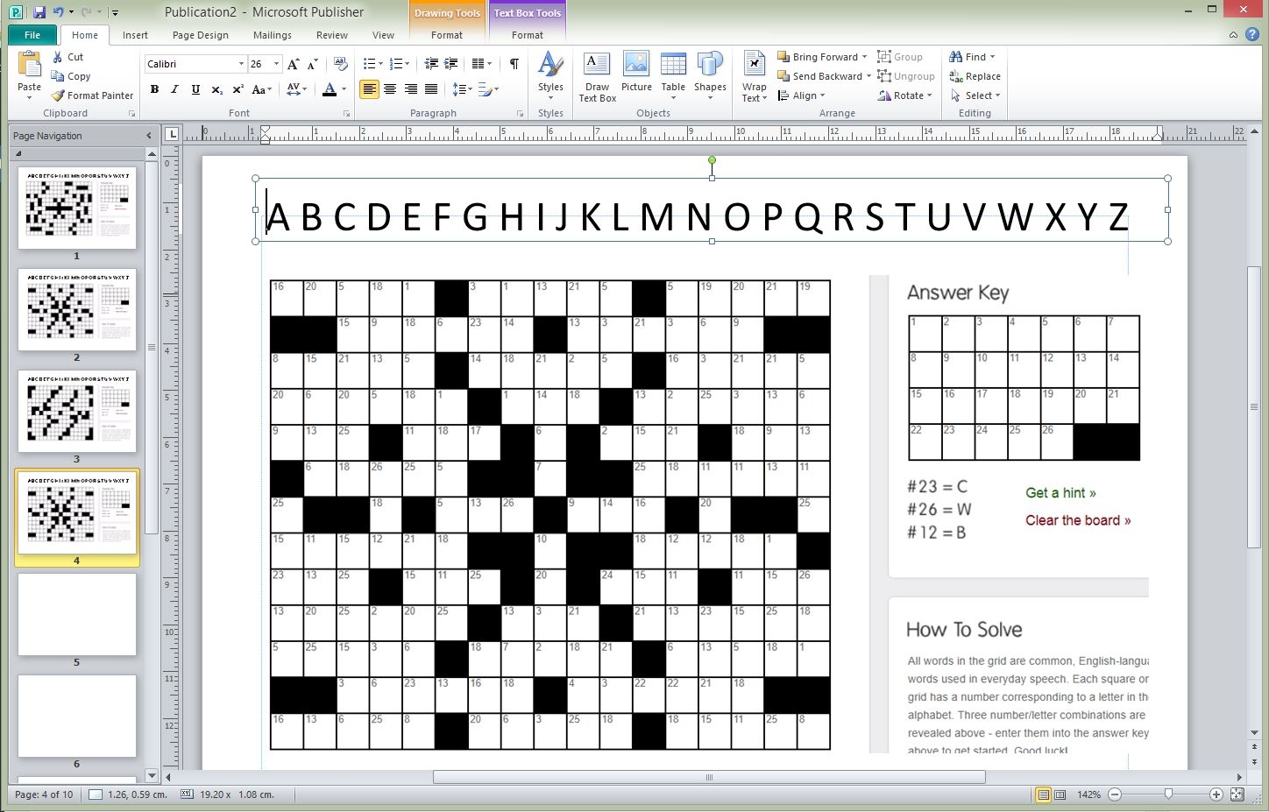The image size is (1269, 812).
Task: Toggle italic formatting
Action: 174,88
